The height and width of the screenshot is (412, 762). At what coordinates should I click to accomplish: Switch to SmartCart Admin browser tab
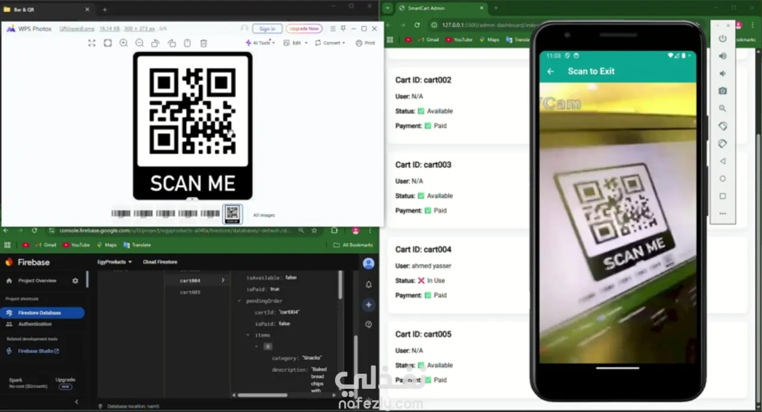pos(440,8)
